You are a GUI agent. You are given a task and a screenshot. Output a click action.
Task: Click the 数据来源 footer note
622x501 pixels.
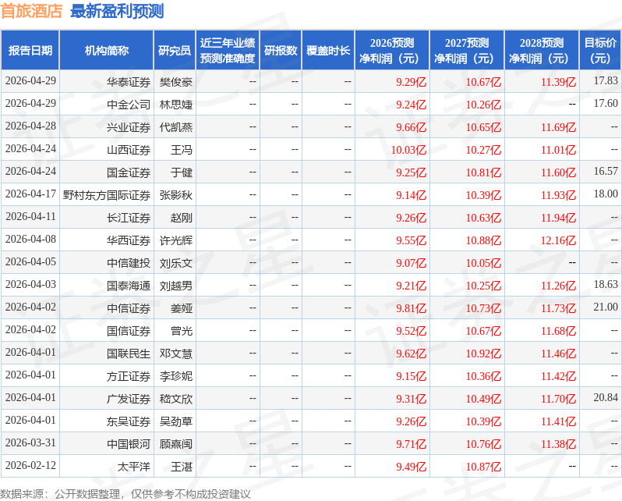click(125, 494)
